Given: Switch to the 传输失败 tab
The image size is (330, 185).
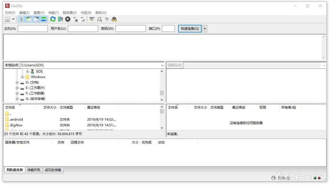Looking at the screenshot, I should pyautogui.click(x=34, y=170).
